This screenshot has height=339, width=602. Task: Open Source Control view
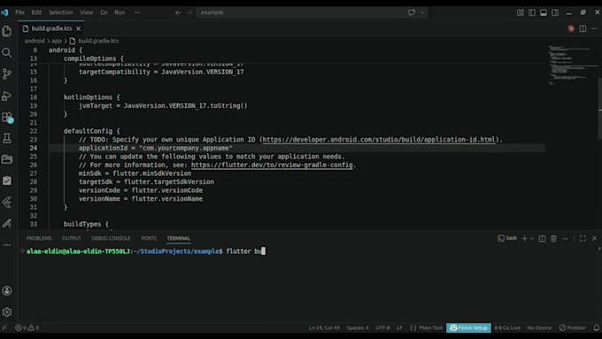click(7, 73)
